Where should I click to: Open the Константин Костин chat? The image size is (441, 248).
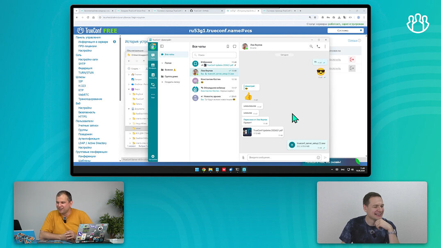tap(215, 81)
